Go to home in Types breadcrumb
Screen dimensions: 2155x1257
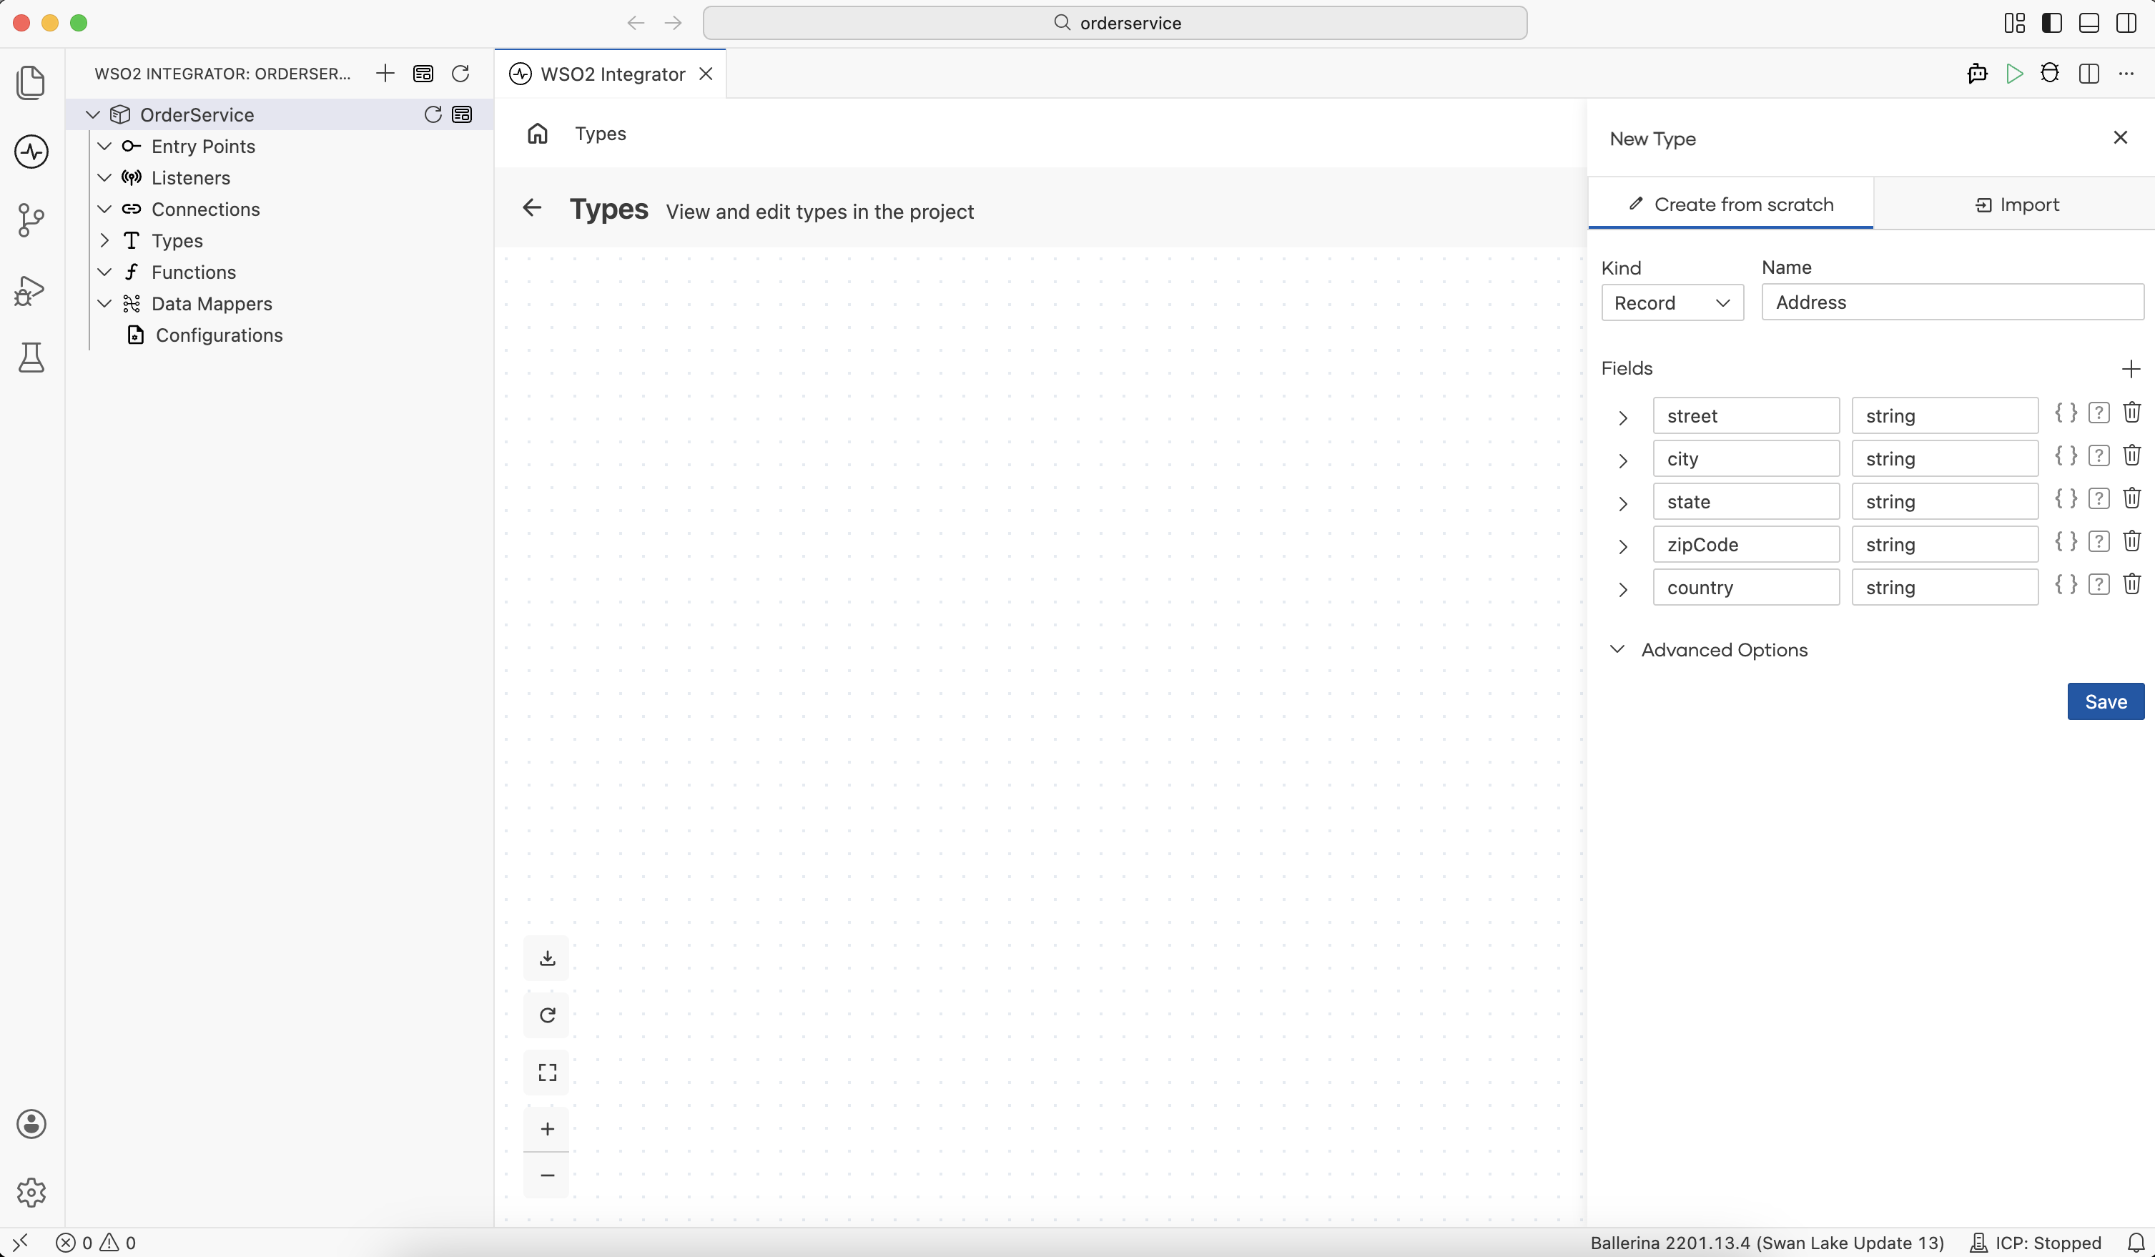click(537, 134)
